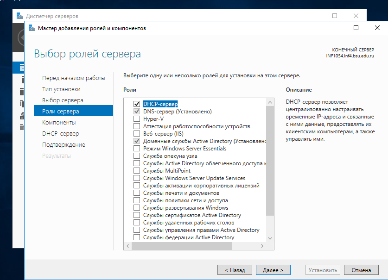Screen dimensions: 388x280
Task: Open DHCP-сервер step in sidebar
Action: click(60, 134)
